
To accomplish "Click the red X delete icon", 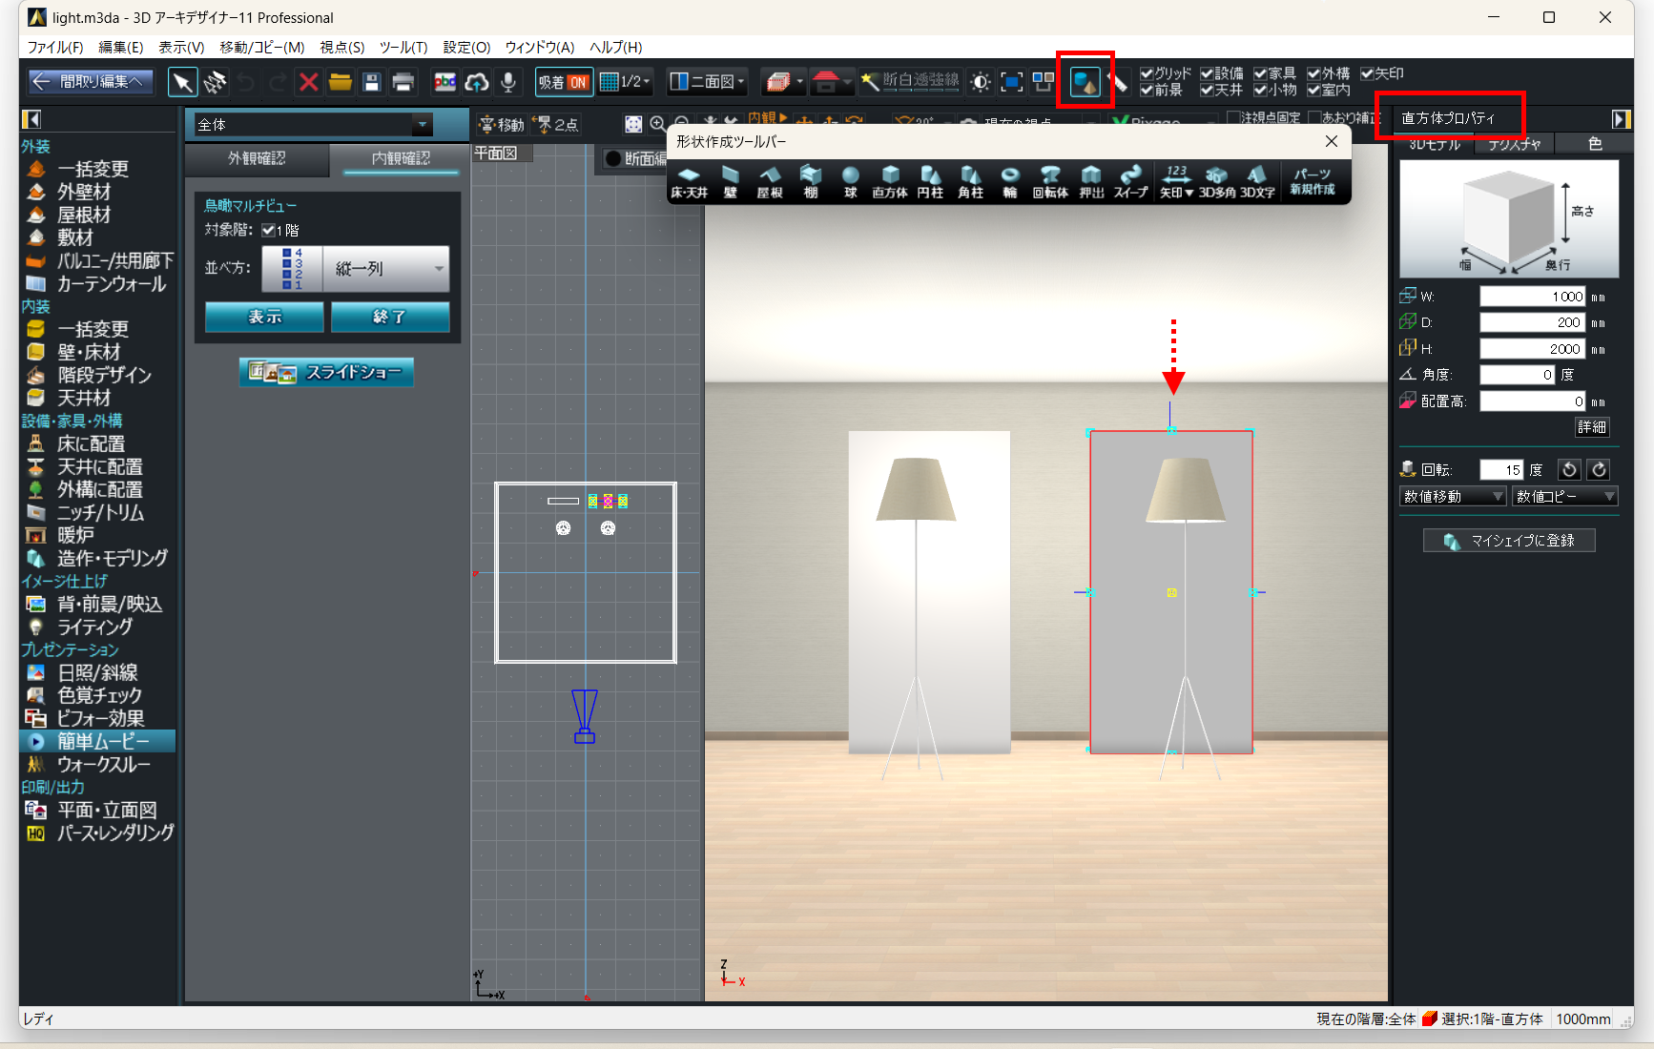I will (308, 83).
